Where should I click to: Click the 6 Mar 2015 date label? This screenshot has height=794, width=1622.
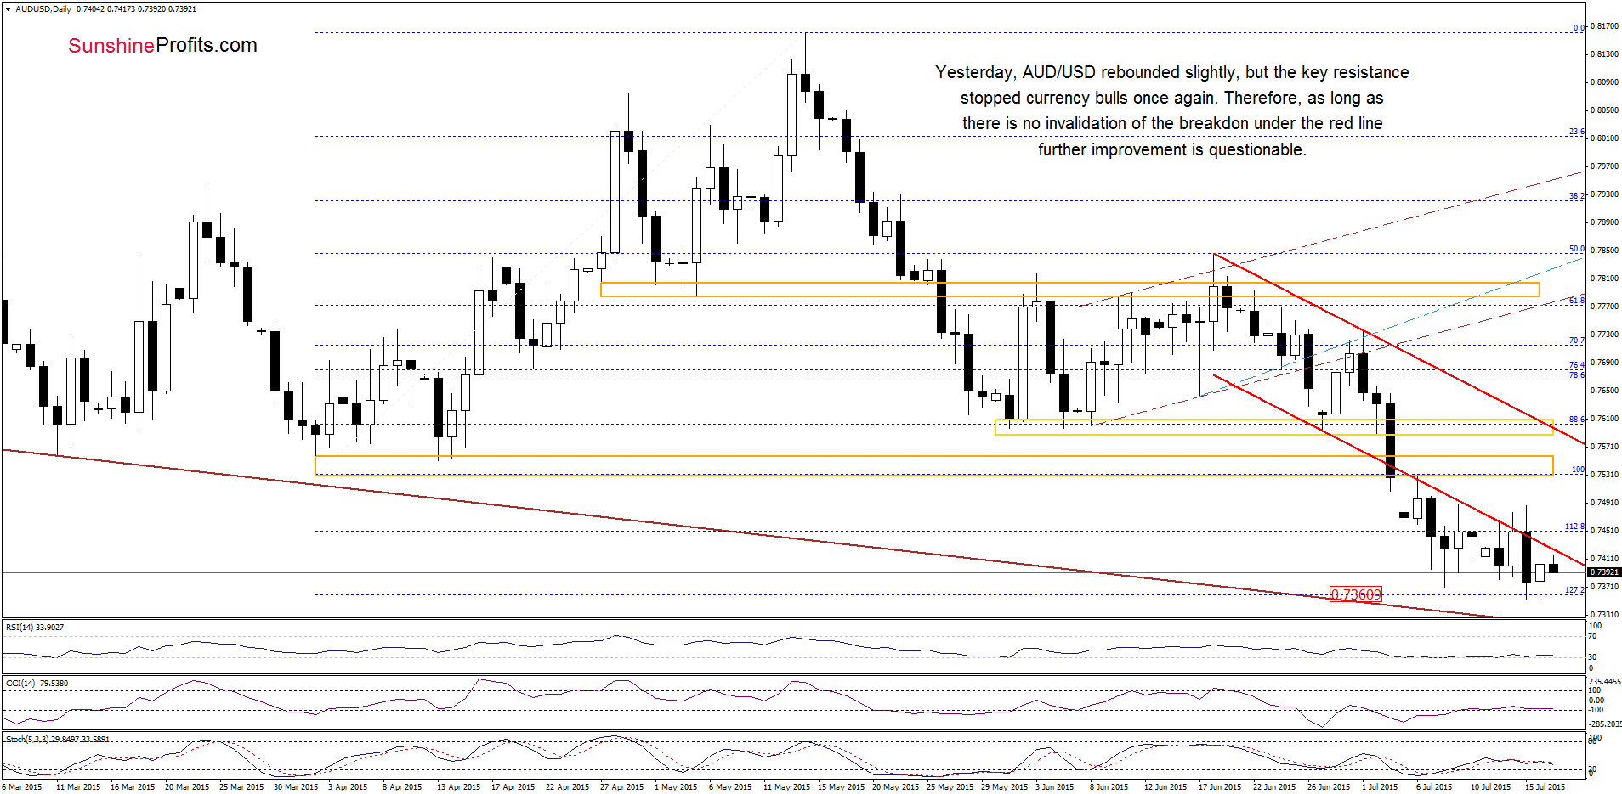[x=22, y=787]
